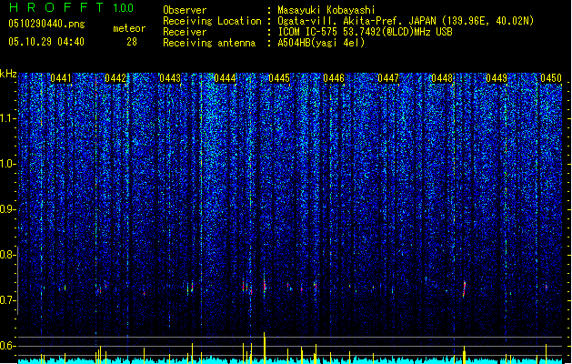572x364 pixels.
Task: Click the 0447 time marker
Action: [x=388, y=78]
